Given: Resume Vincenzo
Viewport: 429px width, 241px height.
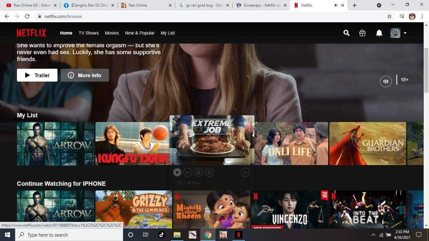Looking at the screenshot, I should point(290,209).
